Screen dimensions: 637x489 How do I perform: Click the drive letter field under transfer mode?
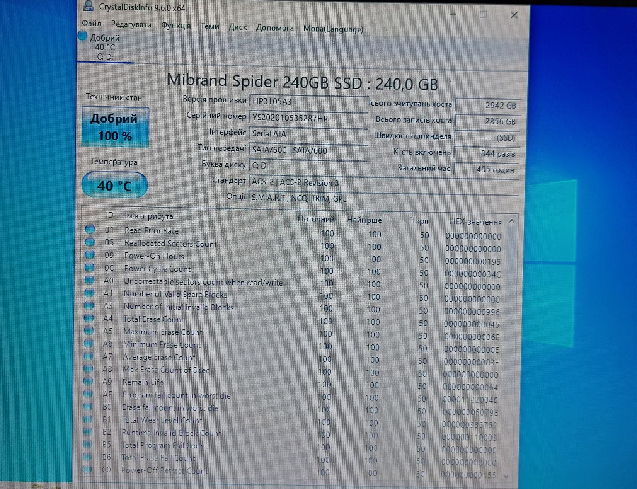[x=308, y=165]
